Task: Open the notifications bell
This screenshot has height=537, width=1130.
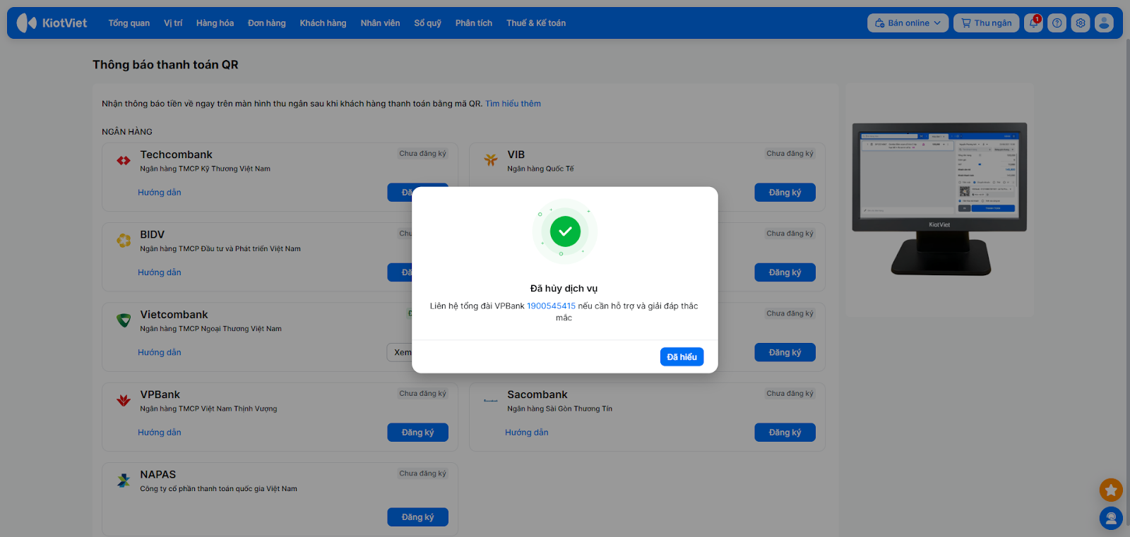Action: (x=1033, y=23)
